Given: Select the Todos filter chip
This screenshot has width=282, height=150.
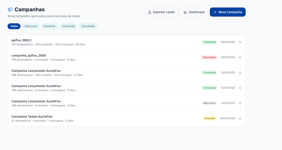Looking at the screenshot, I should coord(14,26).
